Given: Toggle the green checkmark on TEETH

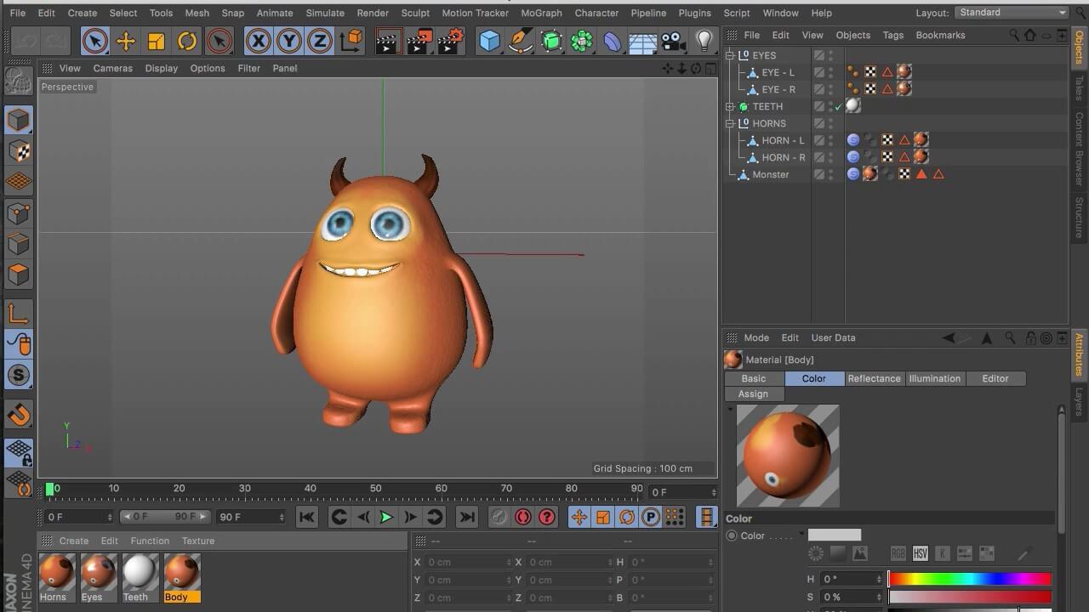Looking at the screenshot, I should point(841,105).
